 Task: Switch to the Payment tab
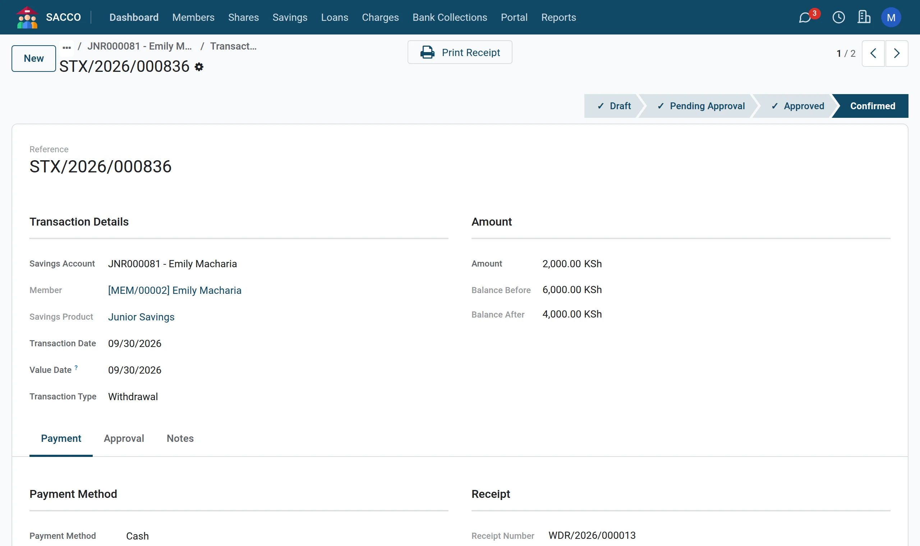point(61,439)
